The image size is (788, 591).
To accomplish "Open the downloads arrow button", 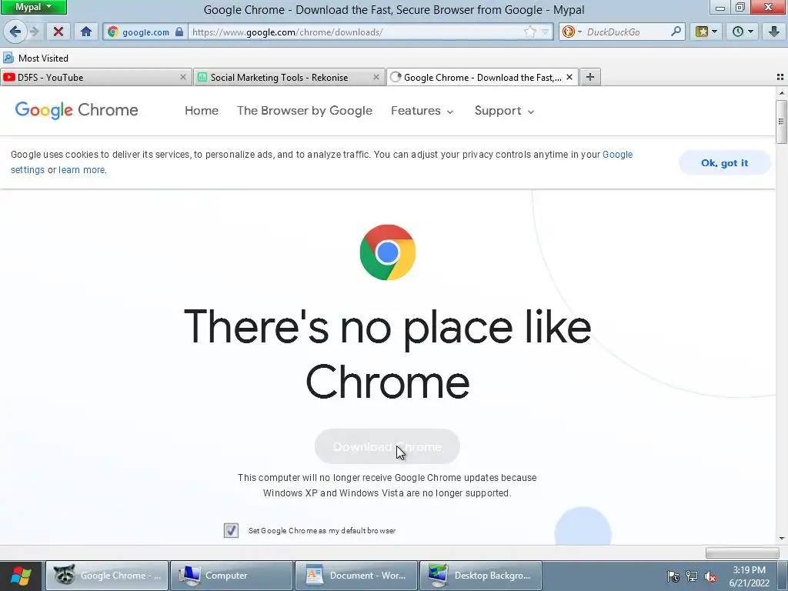I will 774,32.
